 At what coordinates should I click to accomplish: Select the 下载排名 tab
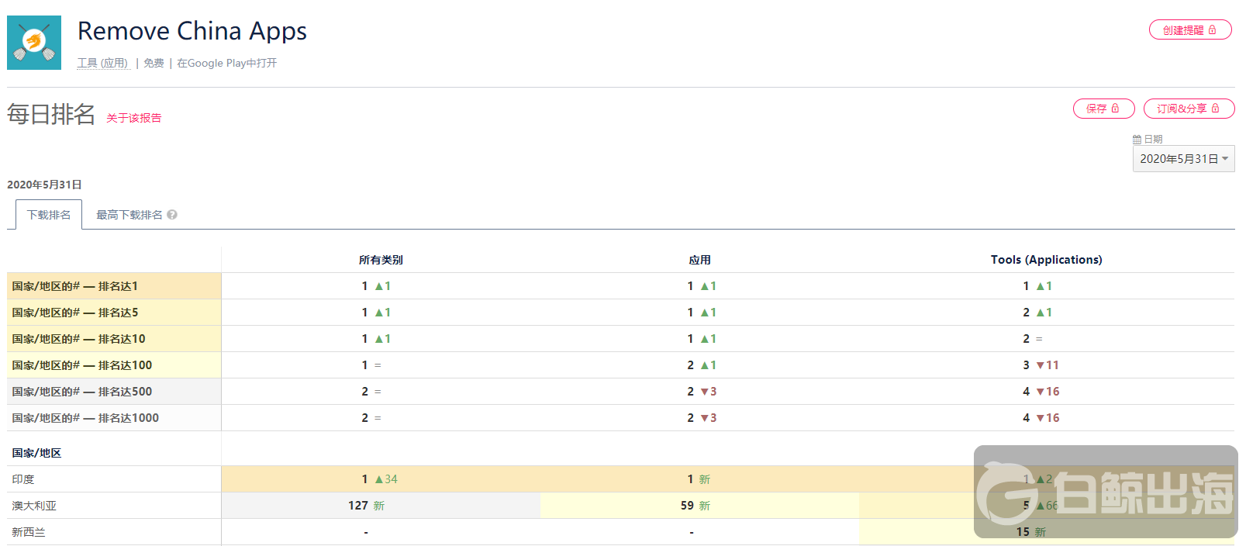pos(49,215)
